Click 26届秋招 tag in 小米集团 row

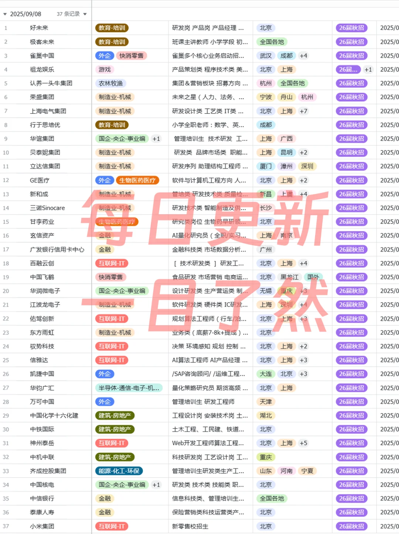click(352, 526)
